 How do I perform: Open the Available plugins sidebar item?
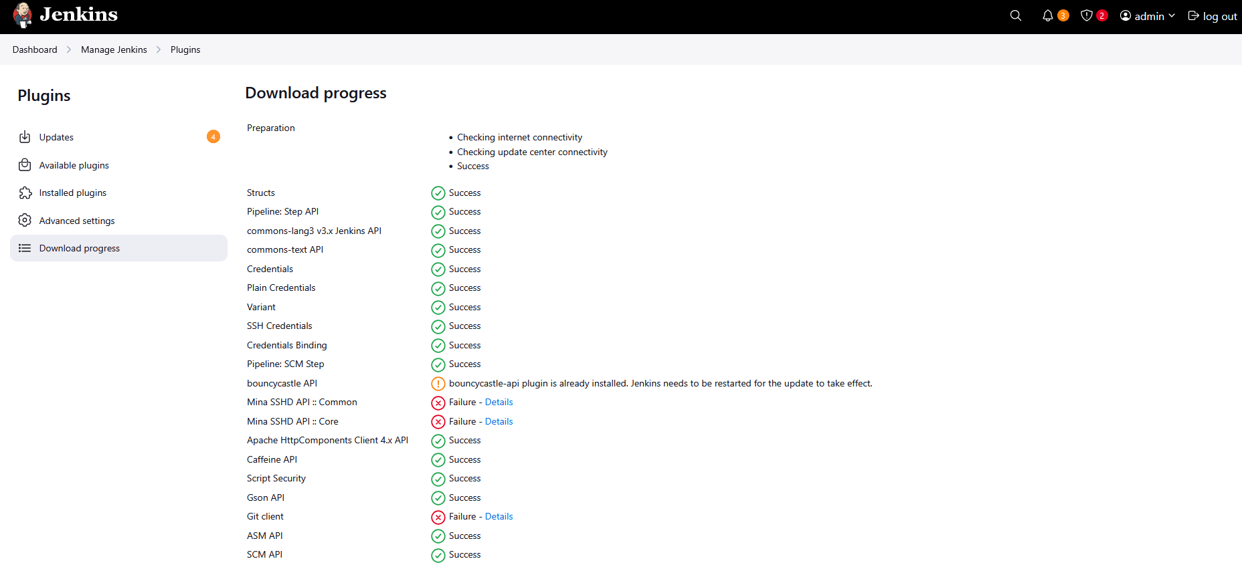tap(118, 165)
